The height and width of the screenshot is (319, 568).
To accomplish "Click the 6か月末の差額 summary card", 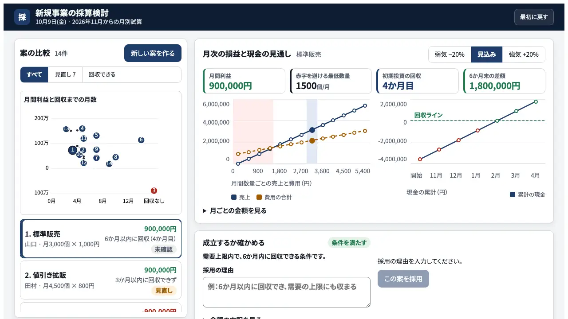I will click(504, 81).
